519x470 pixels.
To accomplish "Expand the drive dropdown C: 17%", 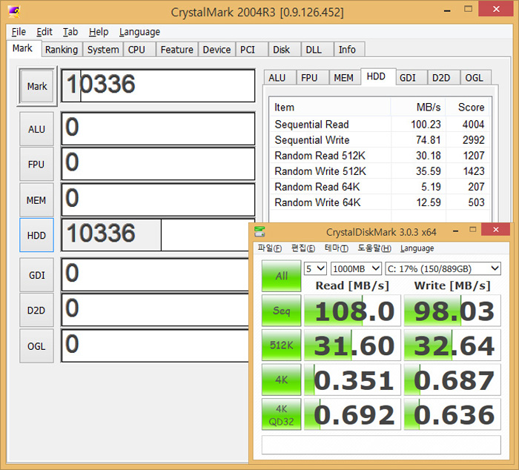I will point(443,268).
